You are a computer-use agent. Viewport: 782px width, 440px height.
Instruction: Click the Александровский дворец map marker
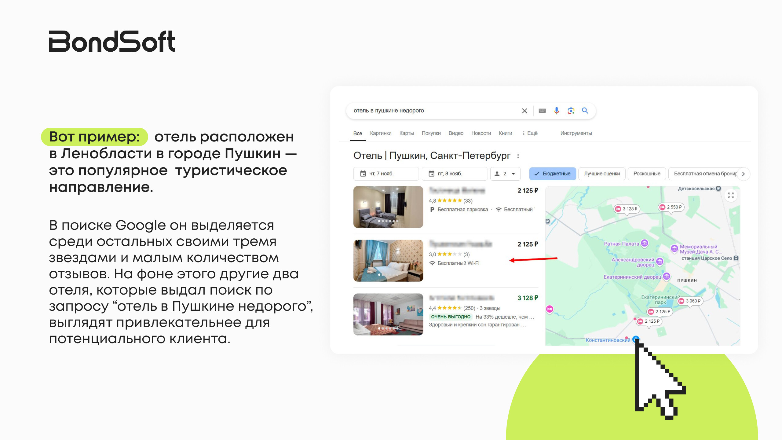pos(660,261)
